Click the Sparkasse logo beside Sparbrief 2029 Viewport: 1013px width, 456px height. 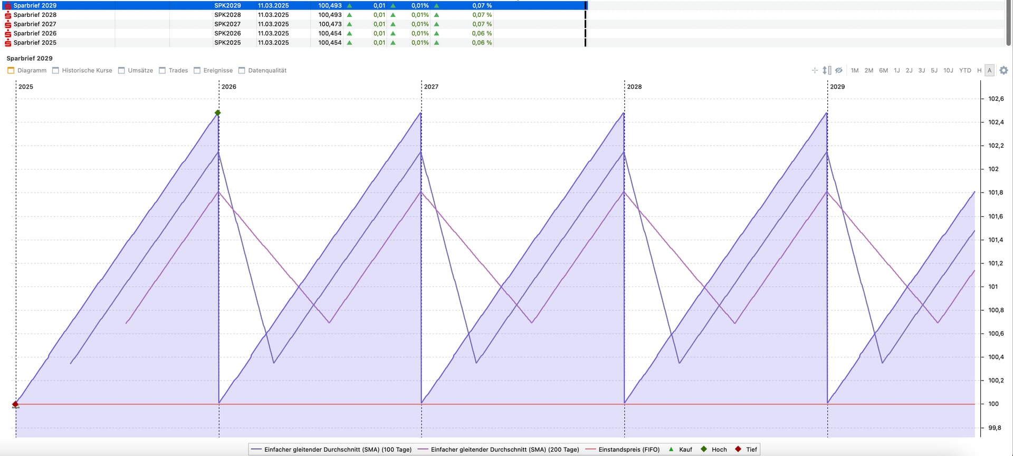point(8,6)
